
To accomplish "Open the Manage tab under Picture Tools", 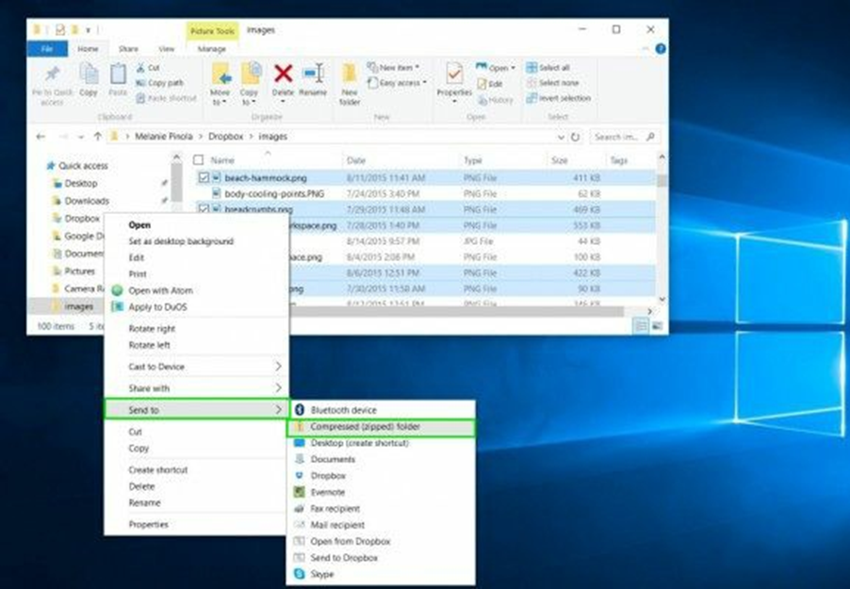I will click(211, 49).
